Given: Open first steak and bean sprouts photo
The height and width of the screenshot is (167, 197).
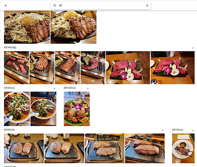Looking at the screenshot, I should tap(27, 27).
